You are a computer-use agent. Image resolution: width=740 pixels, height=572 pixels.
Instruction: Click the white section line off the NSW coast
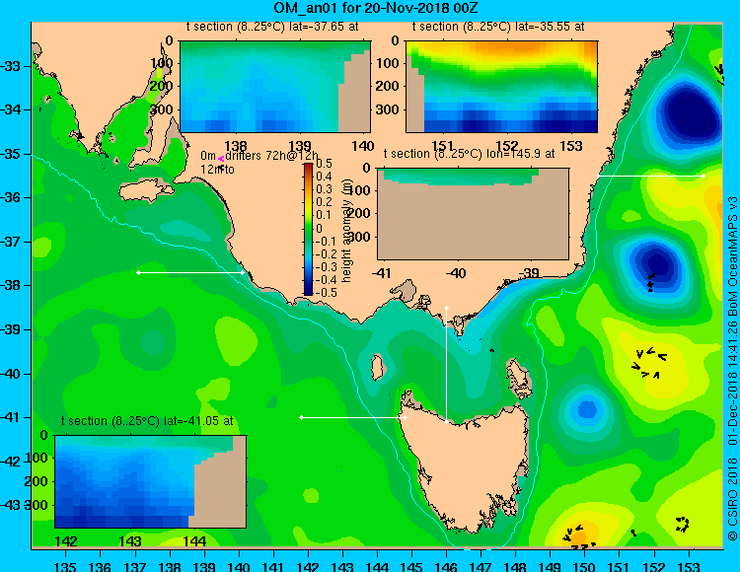click(x=651, y=176)
